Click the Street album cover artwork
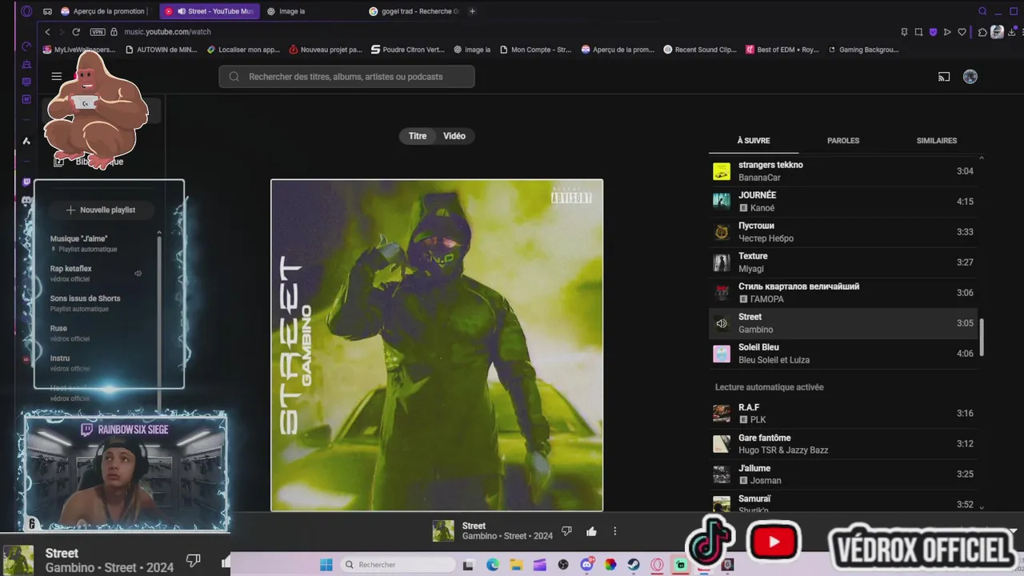The image size is (1024, 576). click(437, 345)
